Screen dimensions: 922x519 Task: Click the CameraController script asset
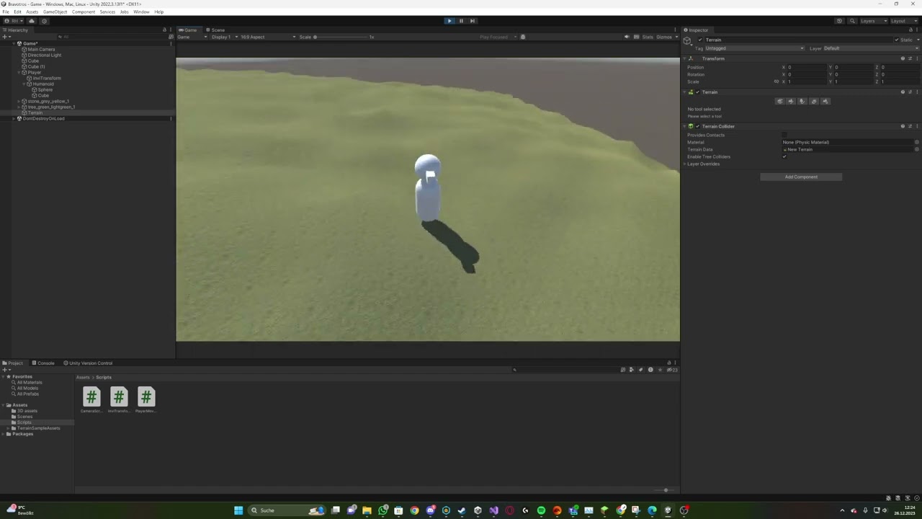pyautogui.click(x=91, y=396)
